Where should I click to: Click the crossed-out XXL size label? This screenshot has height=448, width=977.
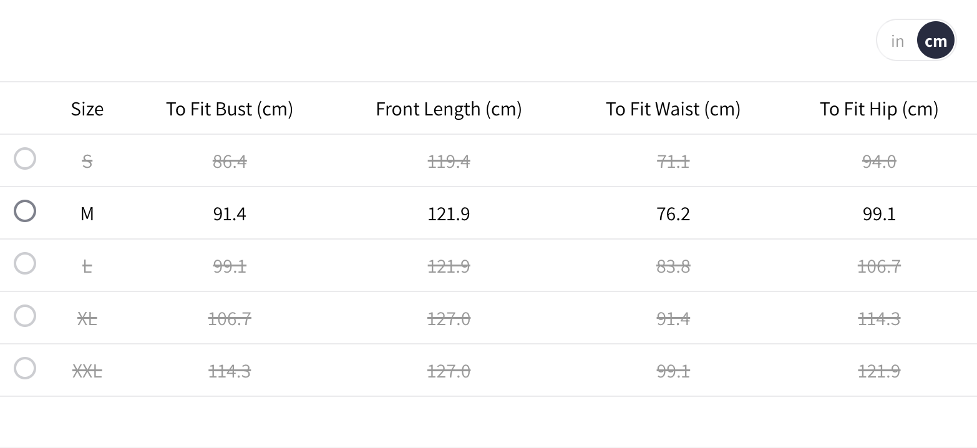(87, 371)
